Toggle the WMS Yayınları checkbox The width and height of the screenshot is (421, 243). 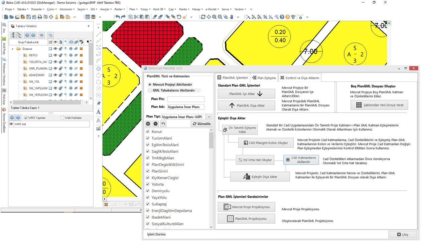point(26,118)
